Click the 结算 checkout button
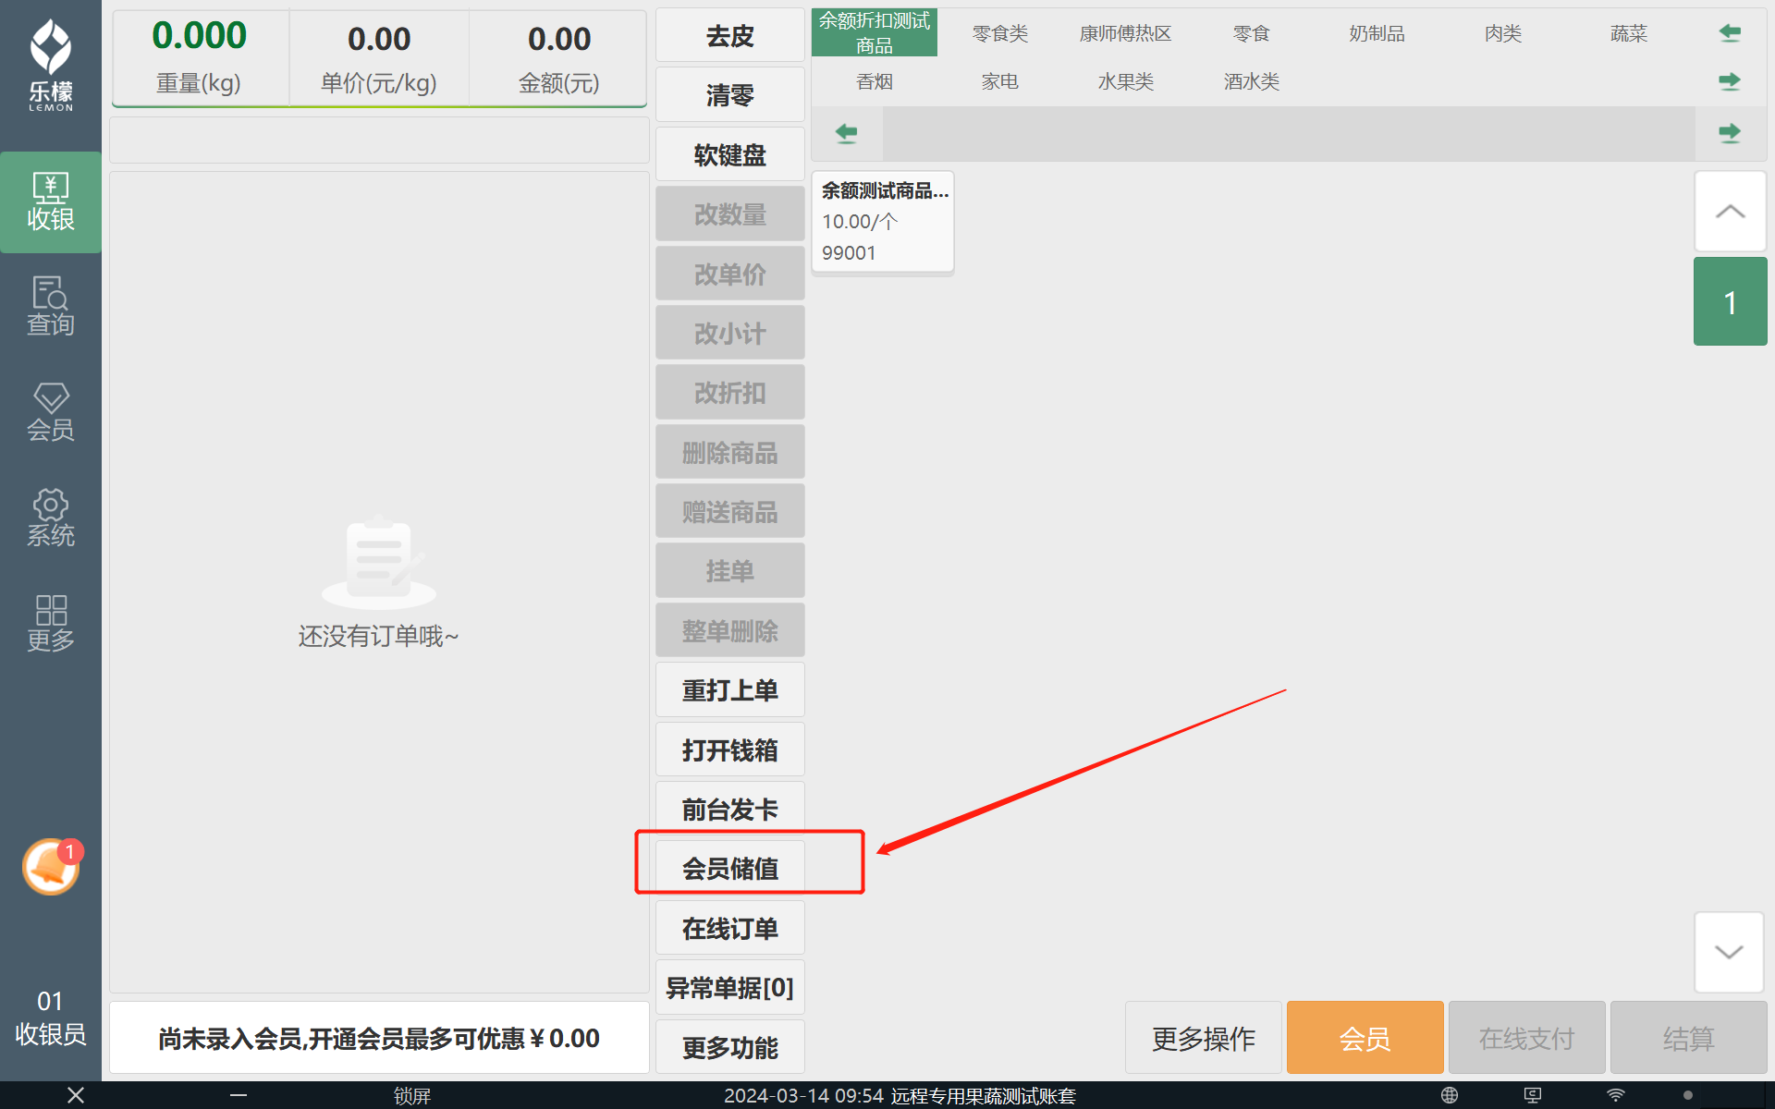Image resolution: width=1775 pixels, height=1109 pixels. tap(1689, 1038)
